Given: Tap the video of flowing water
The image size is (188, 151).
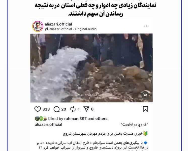Looking at the screenshot, I should 91,68.
